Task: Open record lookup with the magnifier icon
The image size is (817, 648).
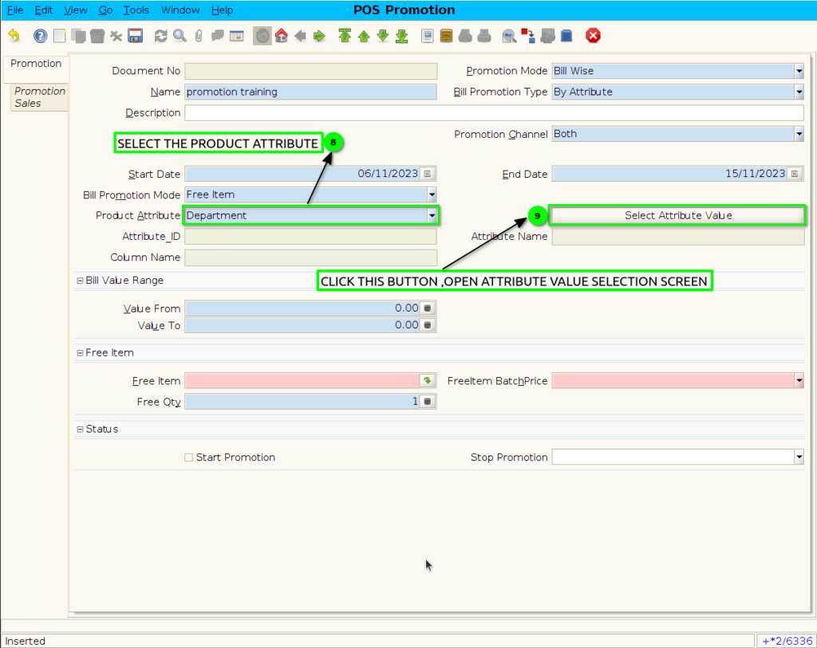Action: click(x=180, y=36)
